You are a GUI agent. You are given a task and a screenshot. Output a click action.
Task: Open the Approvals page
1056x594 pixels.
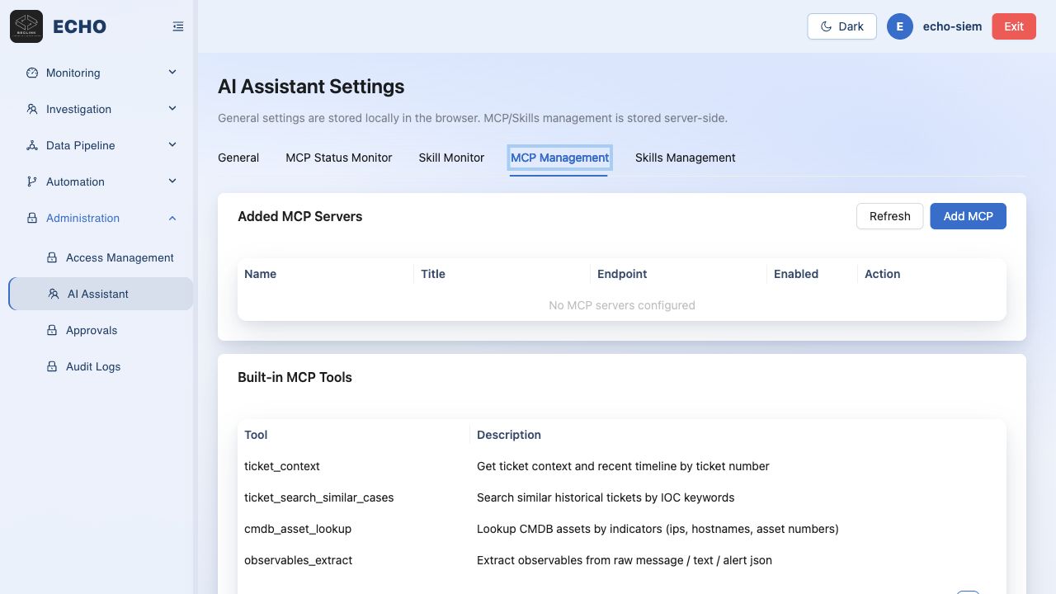101,330
